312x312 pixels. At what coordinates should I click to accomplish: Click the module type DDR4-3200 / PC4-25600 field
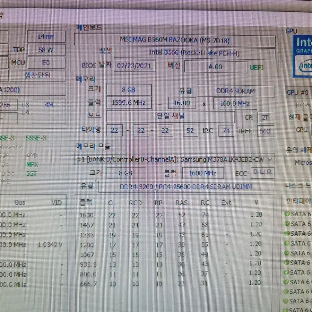186,187
